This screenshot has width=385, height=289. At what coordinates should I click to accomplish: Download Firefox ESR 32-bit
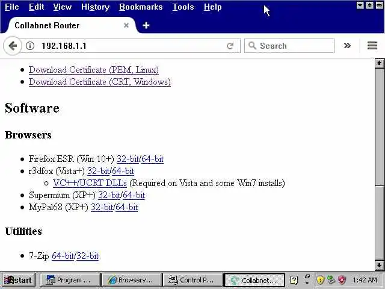pos(128,159)
